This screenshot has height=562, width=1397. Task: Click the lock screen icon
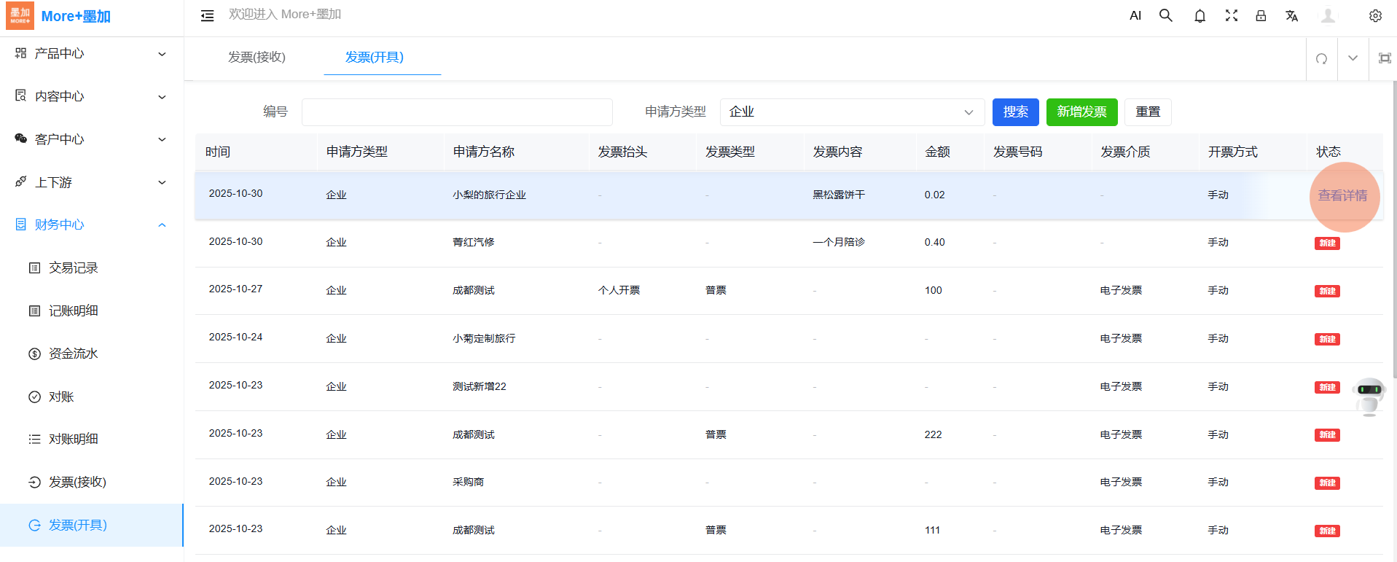tap(1261, 16)
